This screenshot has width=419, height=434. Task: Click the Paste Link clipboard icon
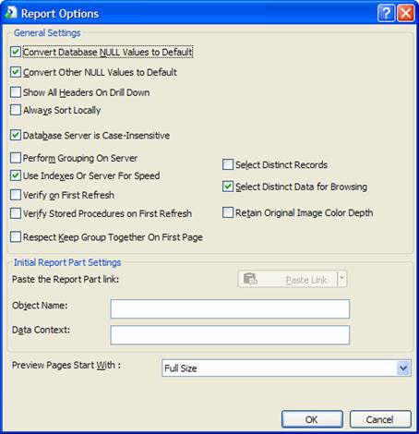250,279
